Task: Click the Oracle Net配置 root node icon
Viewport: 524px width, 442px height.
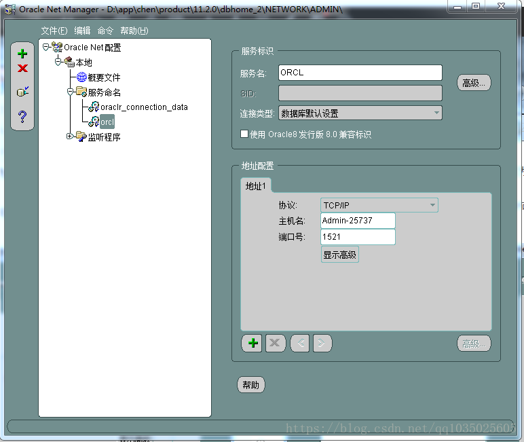Action: click(x=57, y=47)
